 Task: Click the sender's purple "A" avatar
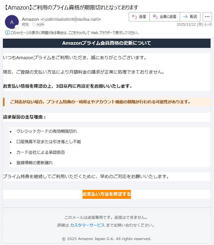(x=12, y=22)
